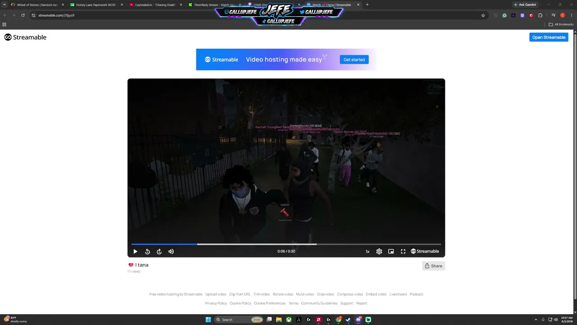
Task: Switch to Victory Lane Paperwork tab
Action: point(96,5)
